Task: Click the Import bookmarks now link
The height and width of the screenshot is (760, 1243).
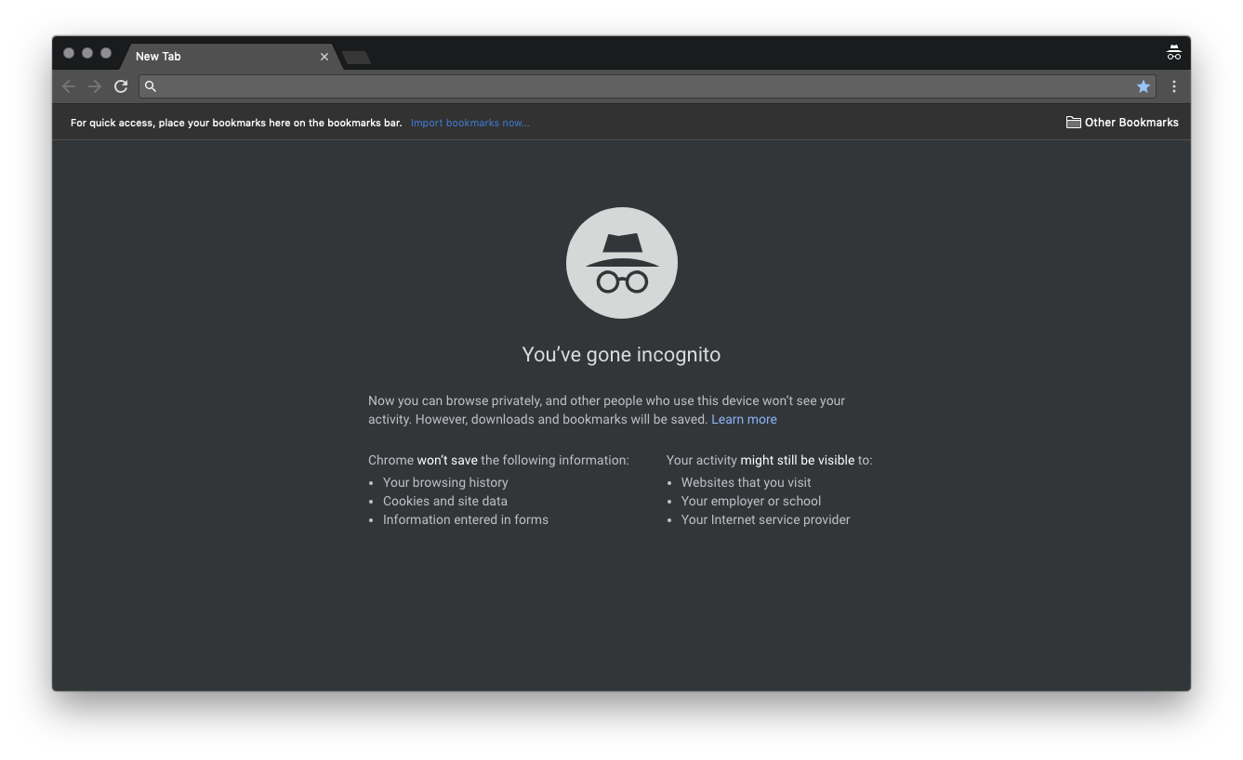Action: pos(469,122)
